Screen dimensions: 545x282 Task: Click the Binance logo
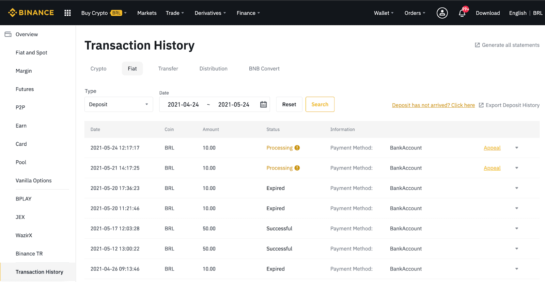[31, 13]
